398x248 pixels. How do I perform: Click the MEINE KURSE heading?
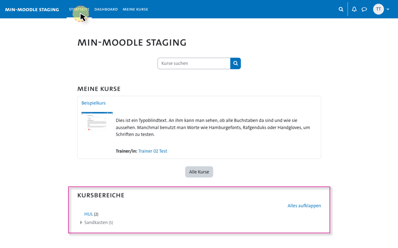(99, 89)
